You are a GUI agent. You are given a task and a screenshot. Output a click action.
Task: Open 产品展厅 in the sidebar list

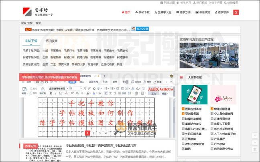(x=219, y=139)
